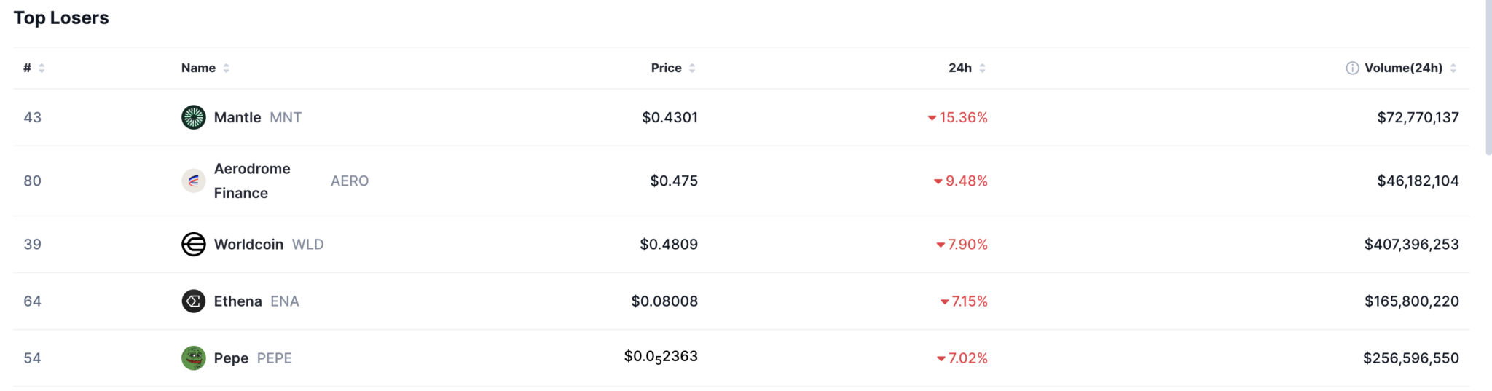Open the Aerodrome Finance name link

click(x=252, y=181)
